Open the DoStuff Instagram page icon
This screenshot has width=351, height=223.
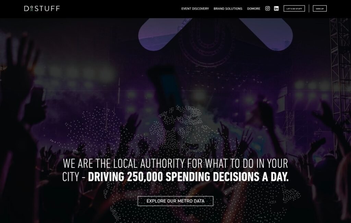[x=267, y=9]
